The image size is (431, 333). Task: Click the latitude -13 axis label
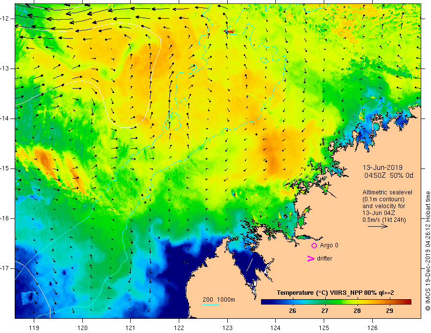pyautogui.click(x=5, y=69)
